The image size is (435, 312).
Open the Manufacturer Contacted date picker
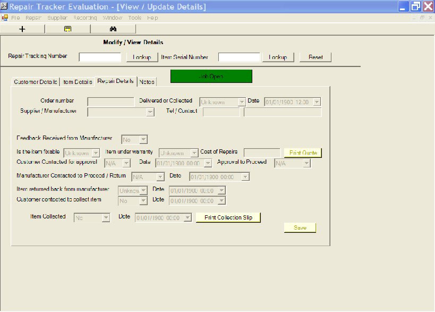click(245, 177)
